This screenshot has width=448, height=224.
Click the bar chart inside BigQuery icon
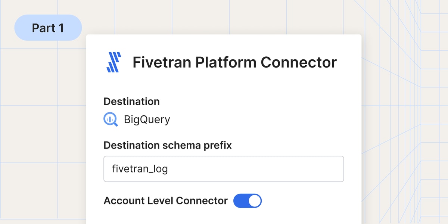point(110,119)
